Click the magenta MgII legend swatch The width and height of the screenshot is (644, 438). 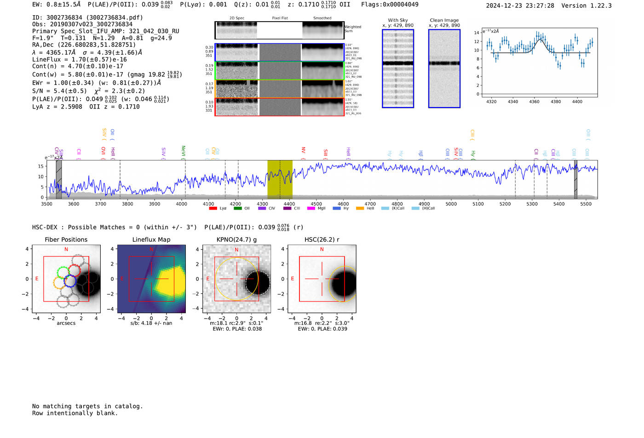311,208
